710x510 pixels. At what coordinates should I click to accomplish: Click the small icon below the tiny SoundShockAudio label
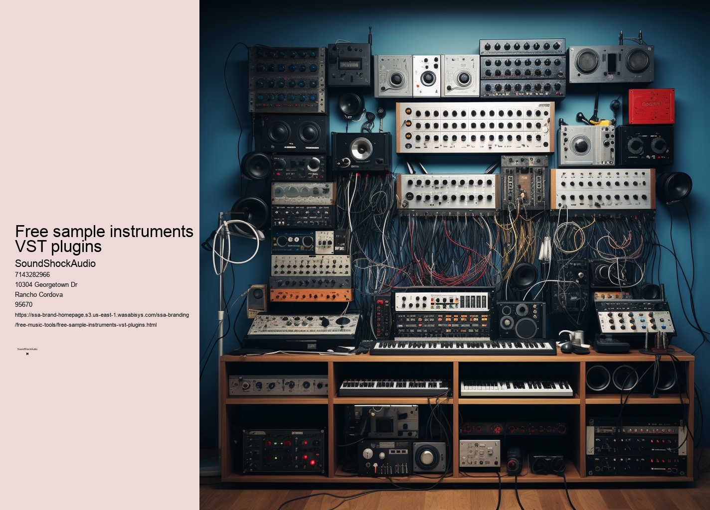click(x=27, y=354)
